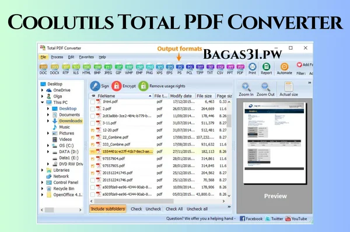350x232 pixels.
Task: Expand the Control Panel node
Action: tap(42, 182)
